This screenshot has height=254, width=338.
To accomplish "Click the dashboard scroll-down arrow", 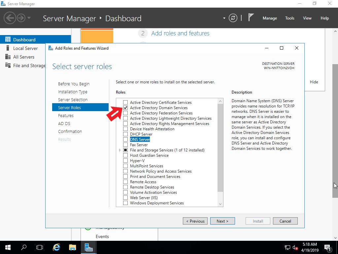I will [335, 238].
